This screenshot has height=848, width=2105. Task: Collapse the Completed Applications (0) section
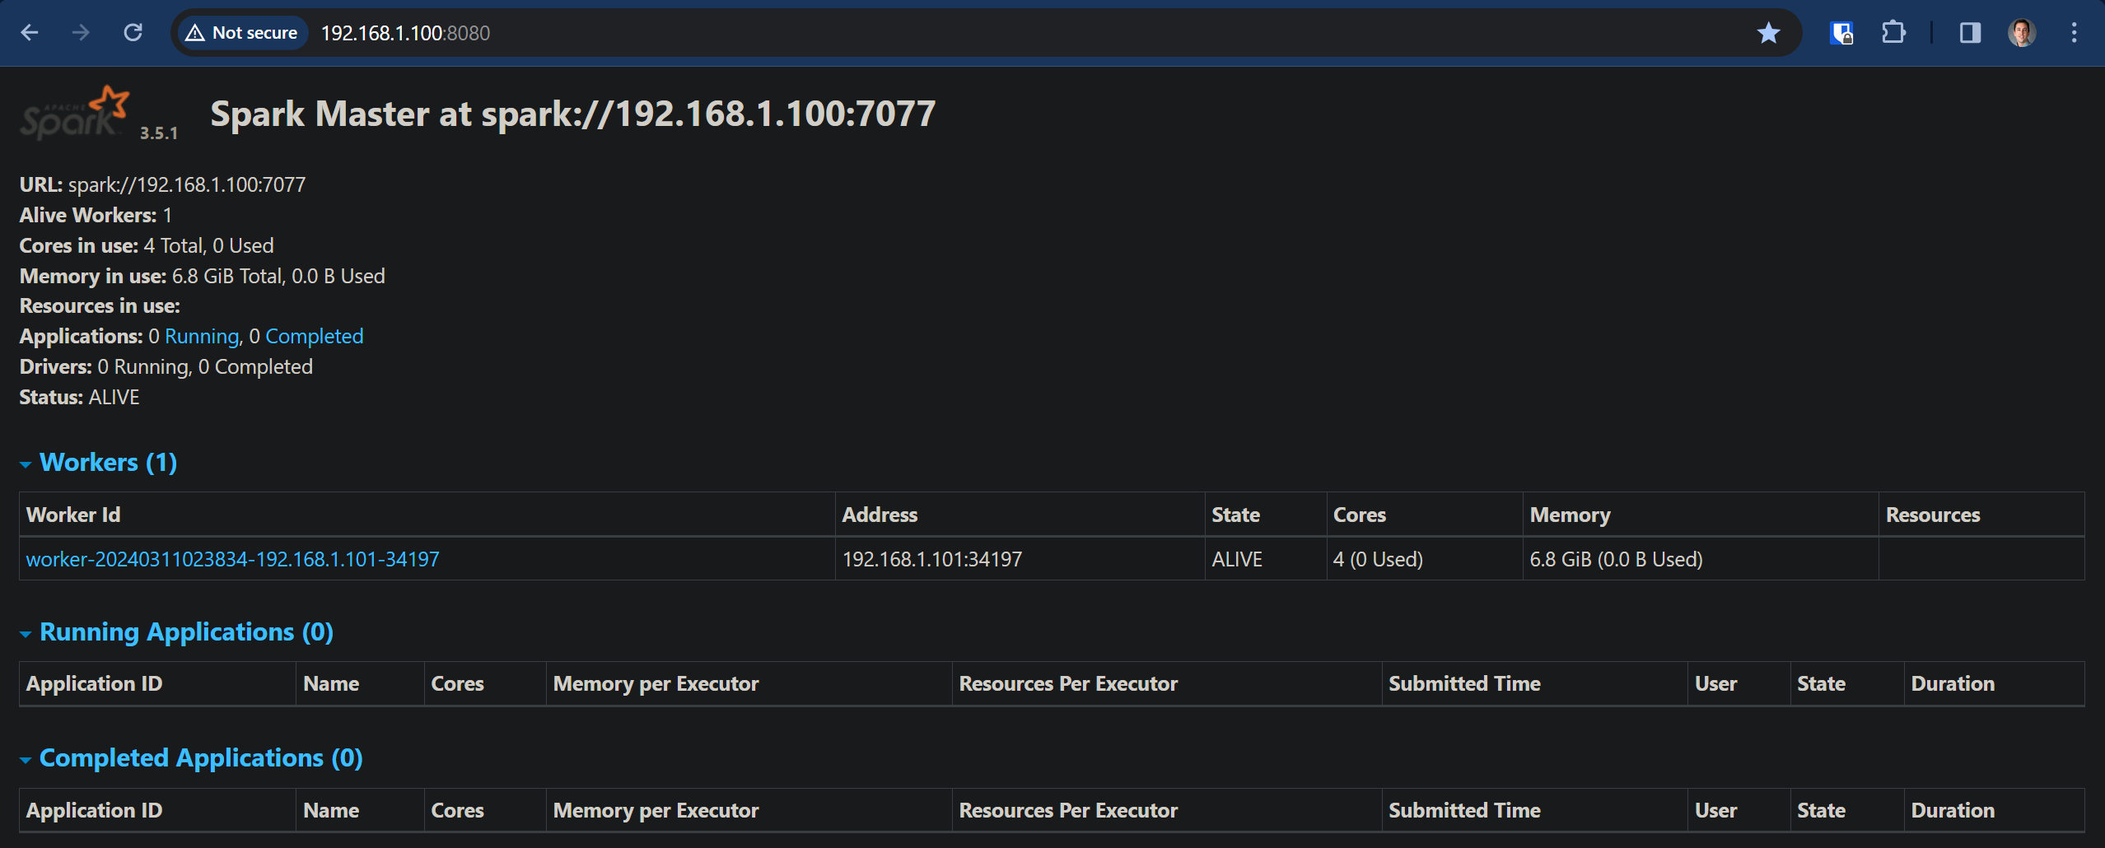point(192,757)
